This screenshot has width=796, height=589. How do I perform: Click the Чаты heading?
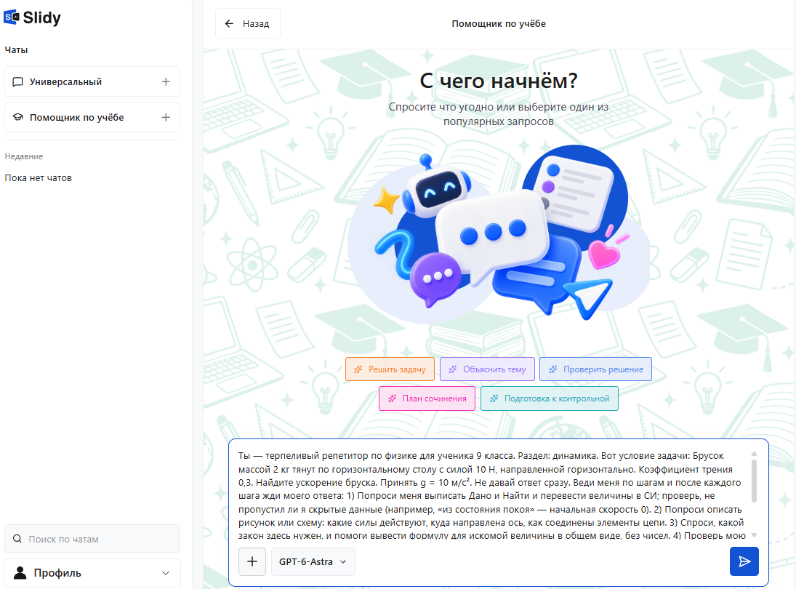(16, 49)
